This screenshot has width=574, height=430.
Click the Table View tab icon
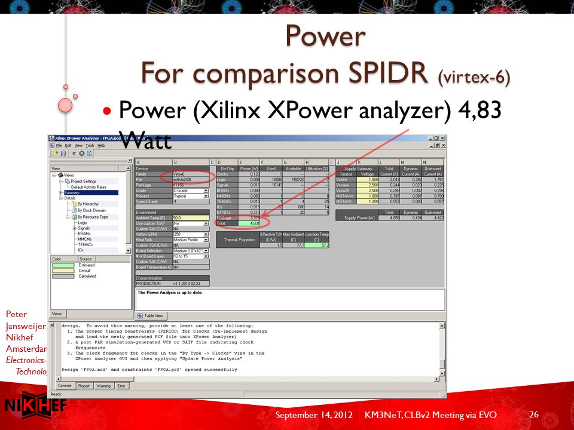point(140,316)
